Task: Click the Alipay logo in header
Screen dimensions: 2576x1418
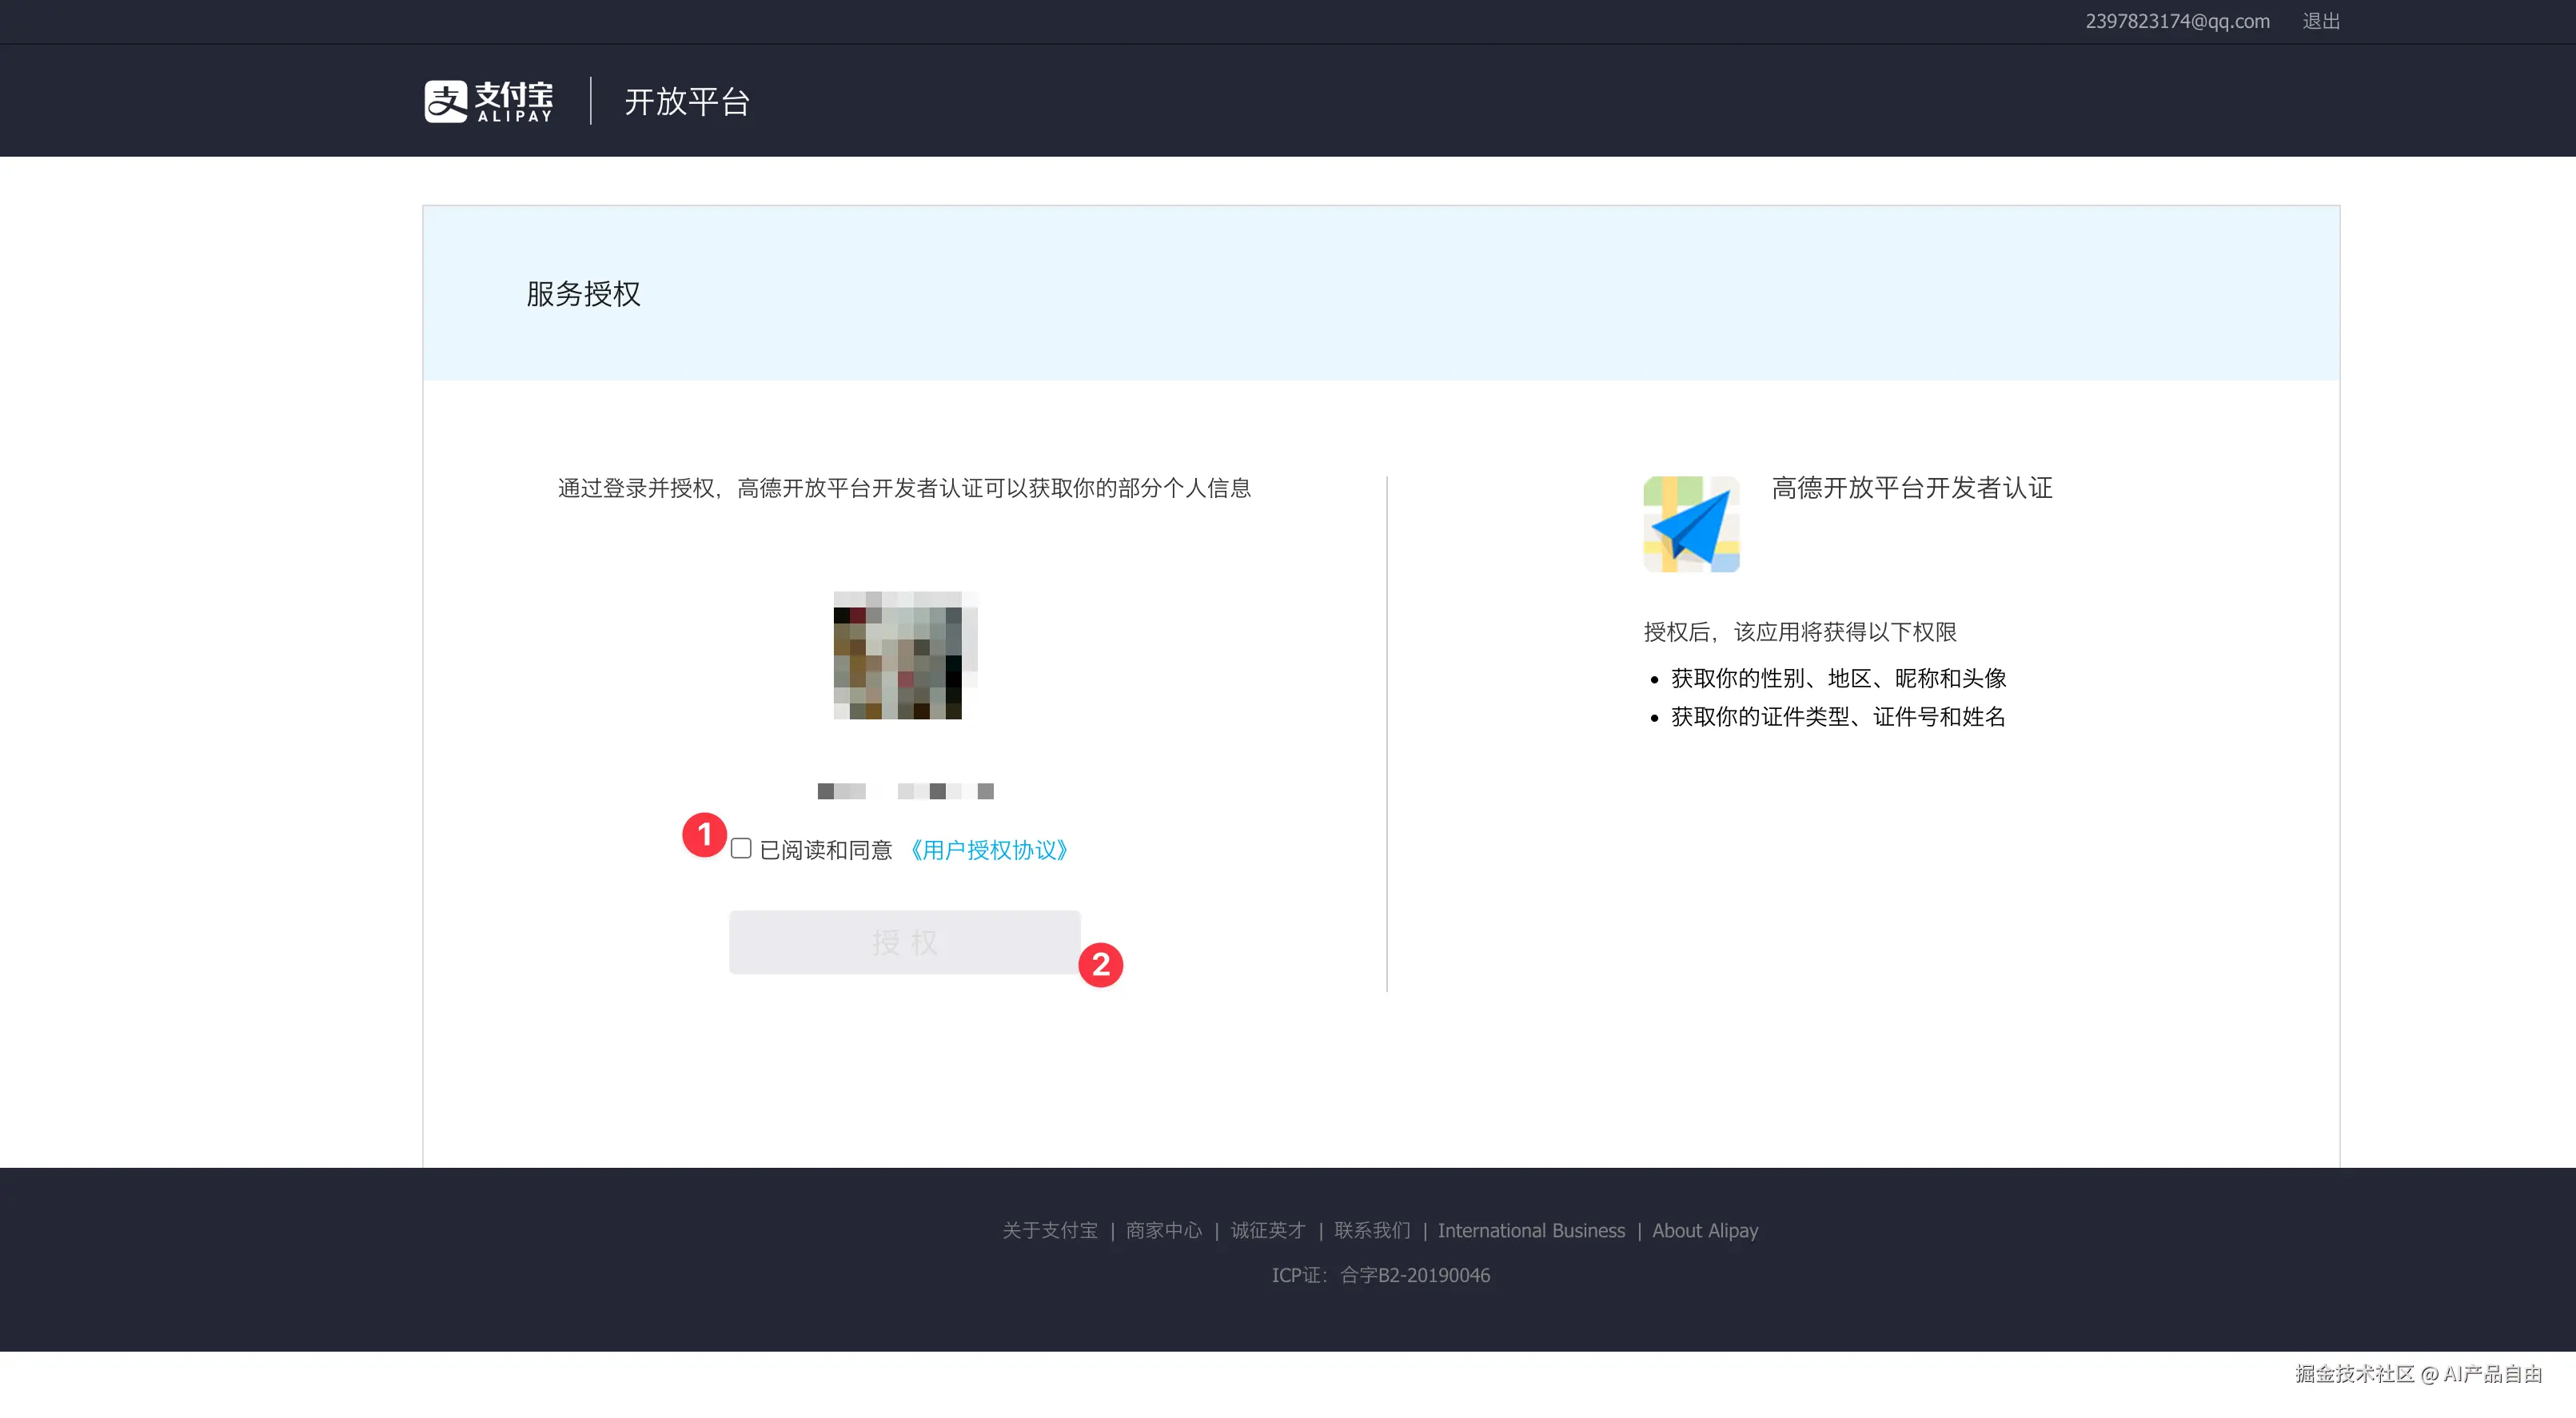Action: pos(488,101)
